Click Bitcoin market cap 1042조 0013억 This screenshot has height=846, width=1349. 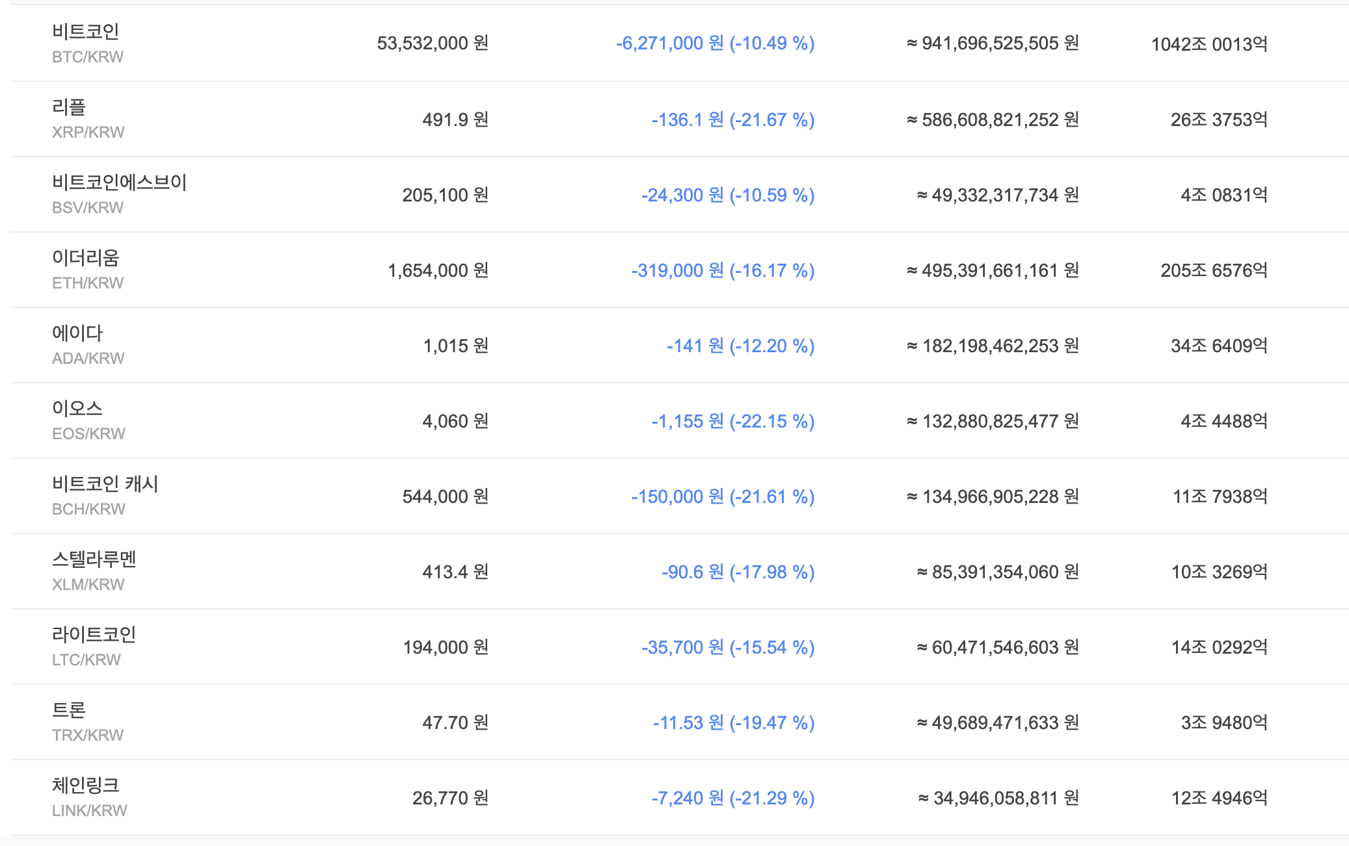(1209, 44)
